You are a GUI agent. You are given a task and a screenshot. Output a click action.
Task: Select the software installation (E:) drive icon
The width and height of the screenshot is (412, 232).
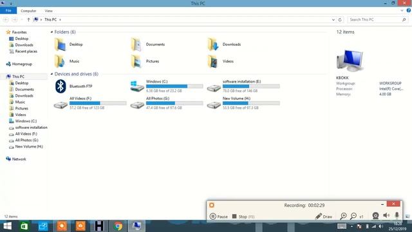point(214,88)
